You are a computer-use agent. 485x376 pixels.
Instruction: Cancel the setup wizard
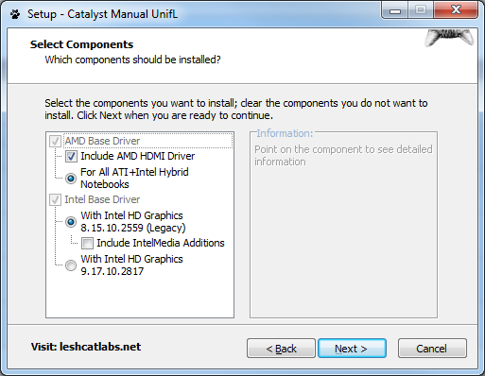point(432,349)
